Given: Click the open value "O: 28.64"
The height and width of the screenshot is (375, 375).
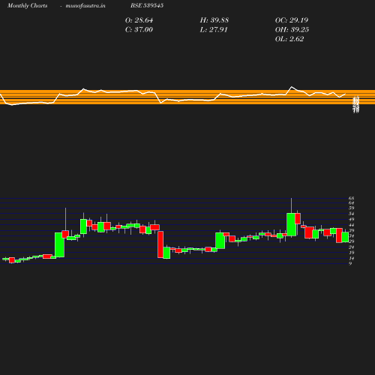Looking at the screenshot, I should (139, 20).
